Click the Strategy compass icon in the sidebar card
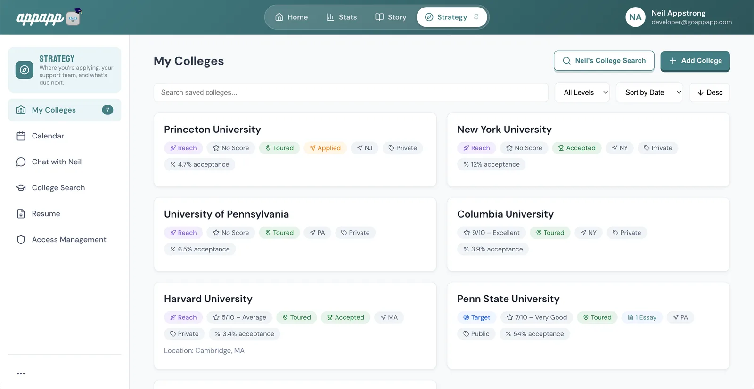The image size is (754, 389). tap(25, 70)
